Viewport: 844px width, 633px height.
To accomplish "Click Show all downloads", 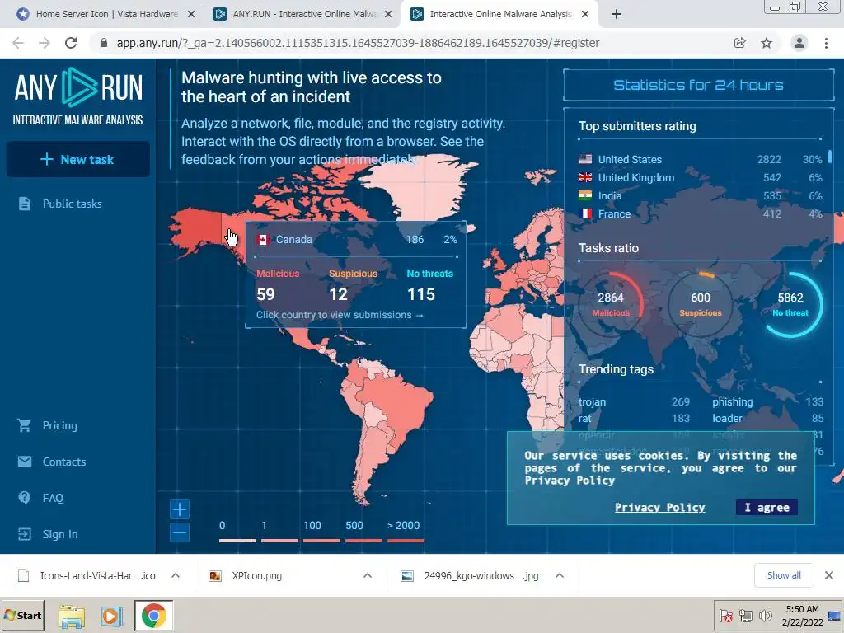I will [x=784, y=575].
